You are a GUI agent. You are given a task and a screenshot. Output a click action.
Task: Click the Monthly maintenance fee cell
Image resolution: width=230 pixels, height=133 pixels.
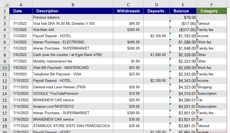click(x=73, y=61)
